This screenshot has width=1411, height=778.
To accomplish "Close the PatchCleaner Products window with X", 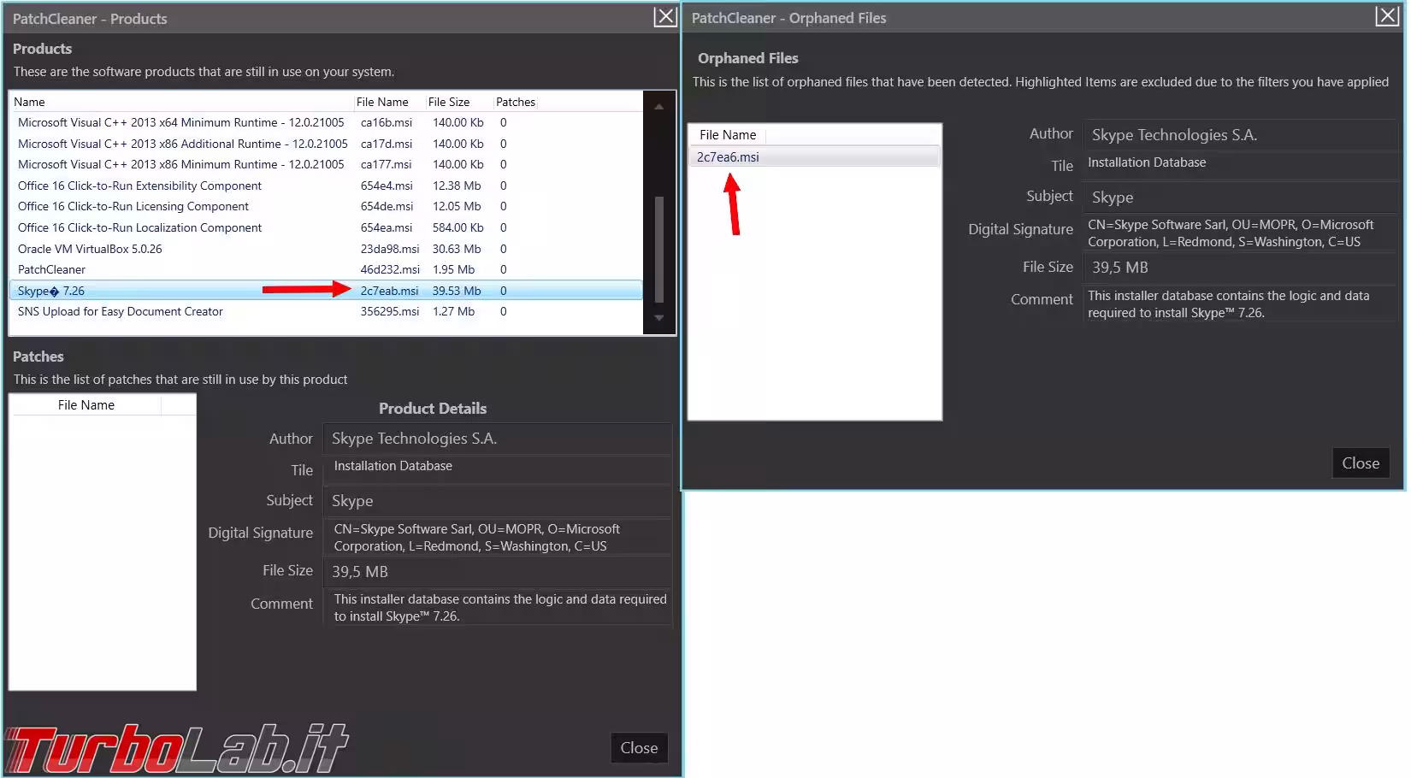I will pos(664,17).
